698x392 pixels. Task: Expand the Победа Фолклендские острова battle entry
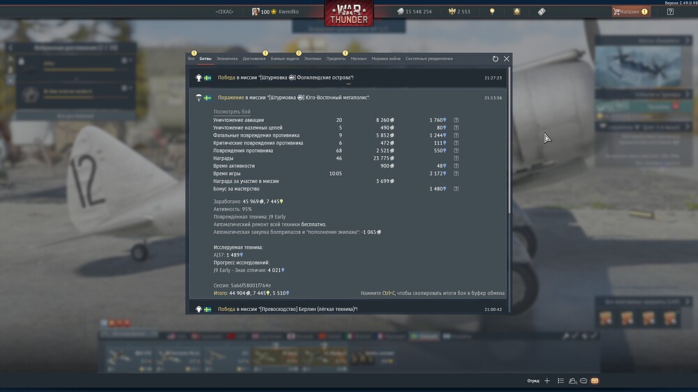293,77
